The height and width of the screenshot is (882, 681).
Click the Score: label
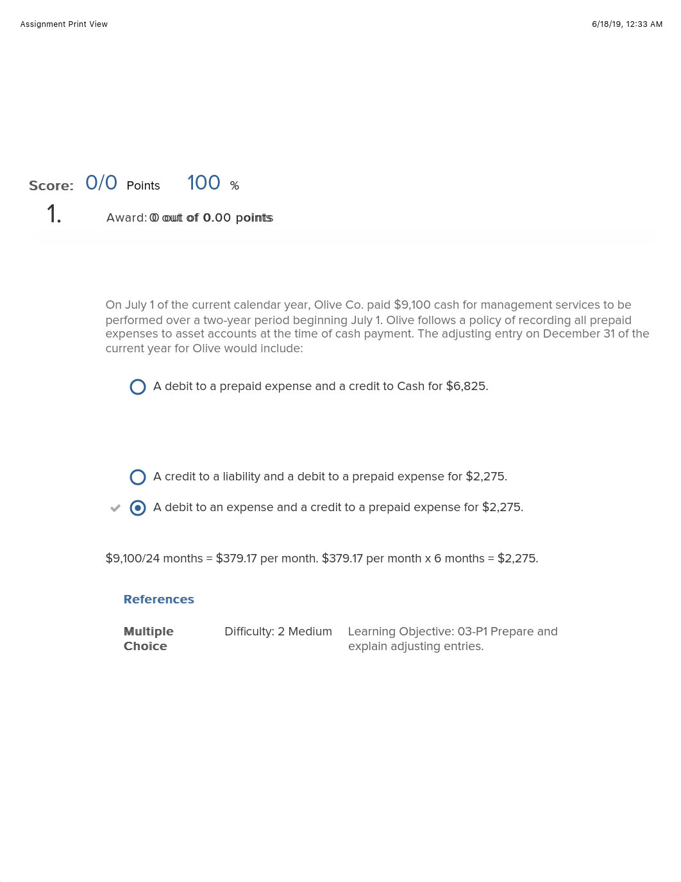pyautogui.click(x=51, y=186)
